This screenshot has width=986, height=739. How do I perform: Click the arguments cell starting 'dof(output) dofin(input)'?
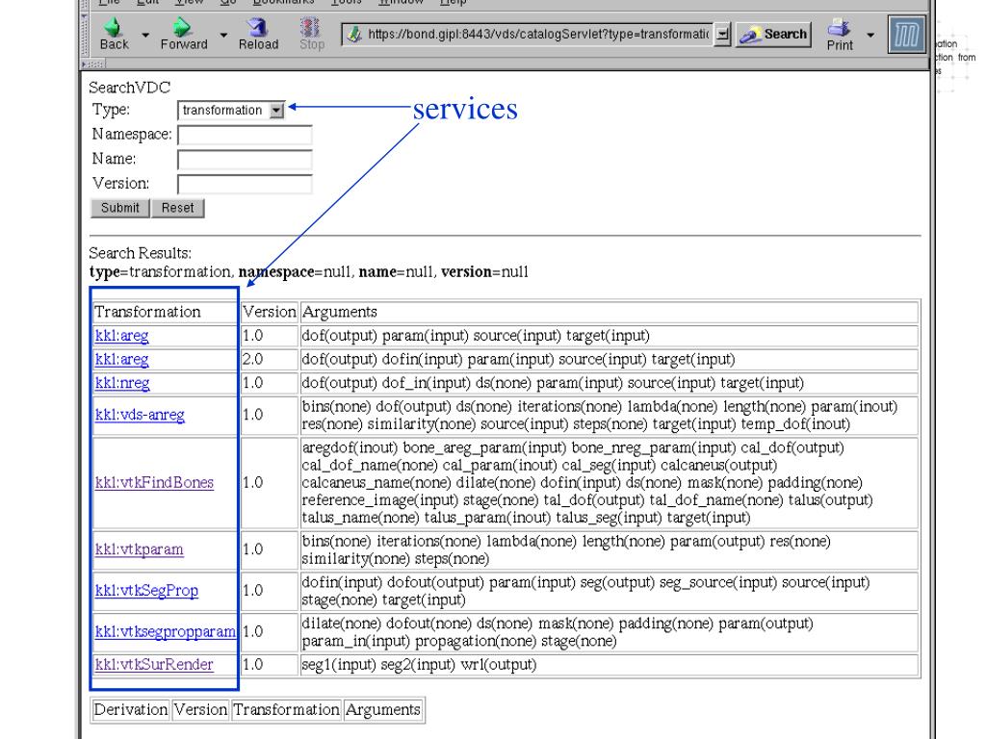point(609,360)
